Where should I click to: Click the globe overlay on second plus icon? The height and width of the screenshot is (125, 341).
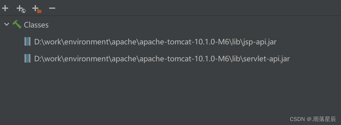24,11
